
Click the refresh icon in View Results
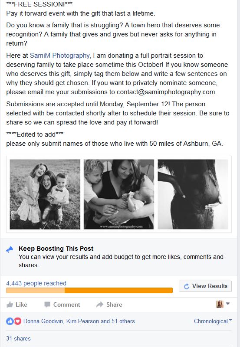click(187, 286)
